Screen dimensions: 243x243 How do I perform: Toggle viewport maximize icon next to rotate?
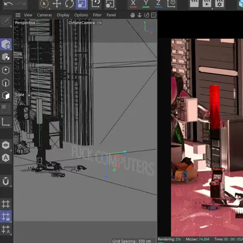tap(154, 15)
